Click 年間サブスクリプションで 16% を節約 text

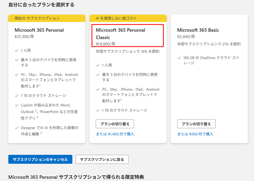128,52
